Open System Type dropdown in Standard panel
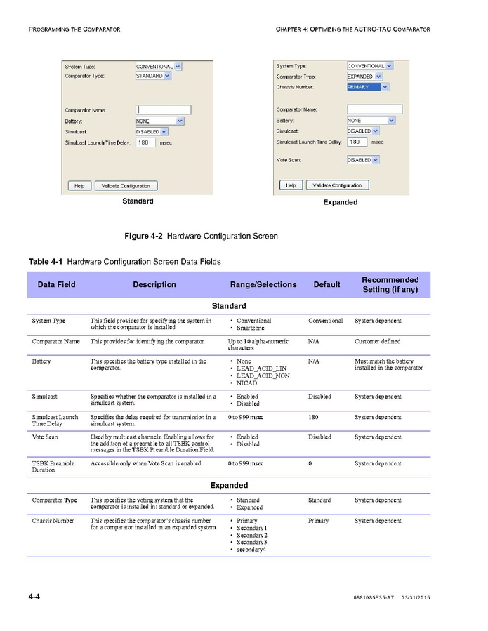488x631 pixels. [178, 66]
